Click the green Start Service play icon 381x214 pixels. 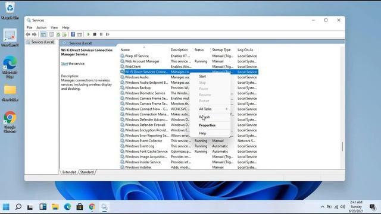[89, 34]
